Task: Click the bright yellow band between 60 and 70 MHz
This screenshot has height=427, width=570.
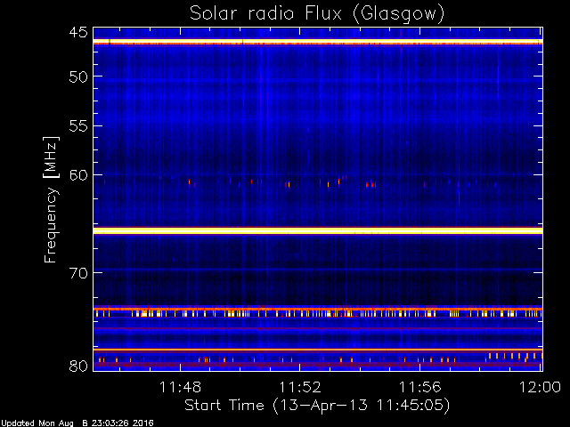Action: coord(318,230)
